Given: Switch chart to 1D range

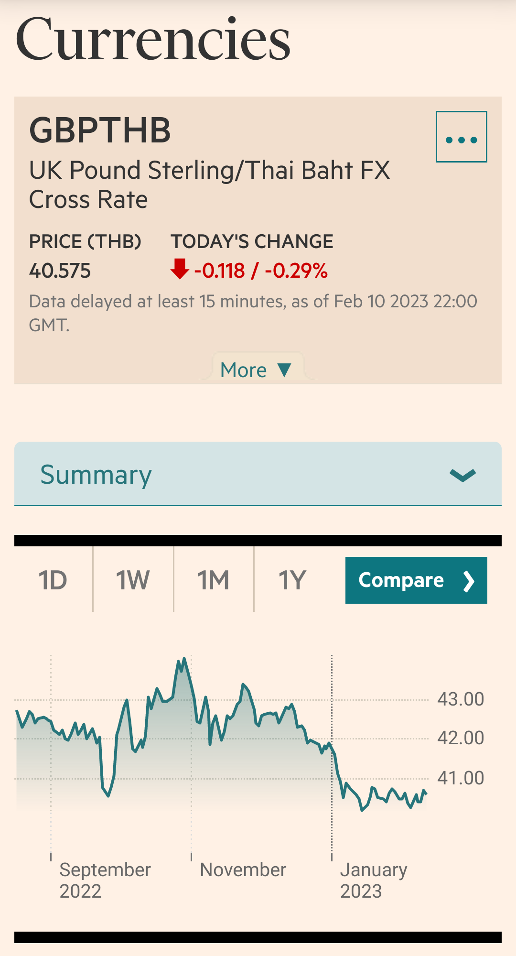Looking at the screenshot, I should coord(53,580).
